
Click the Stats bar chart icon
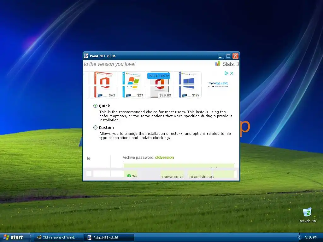[x=218, y=64]
